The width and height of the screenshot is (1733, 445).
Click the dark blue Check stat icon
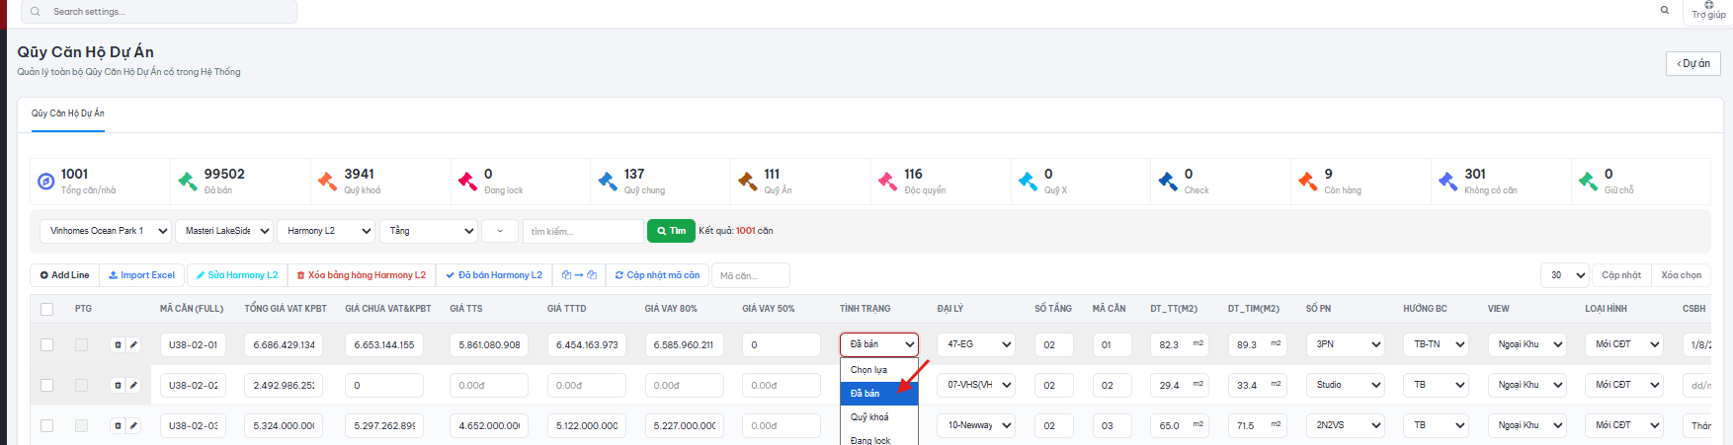click(x=1168, y=182)
